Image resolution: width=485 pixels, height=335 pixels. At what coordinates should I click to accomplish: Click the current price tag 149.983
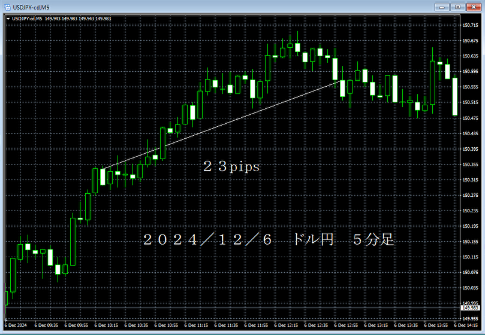click(x=471, y=308)
